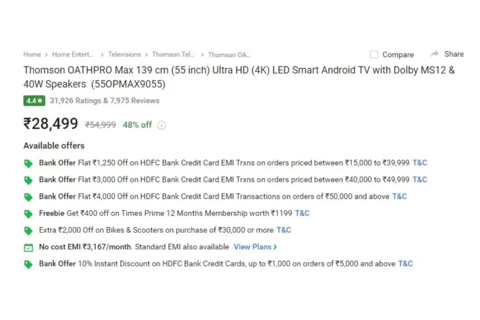The height and width of the screenshot is (320, 480).
Task: Click the chevron before Thomson OA breadcrumb
Action: click(202, 55)
